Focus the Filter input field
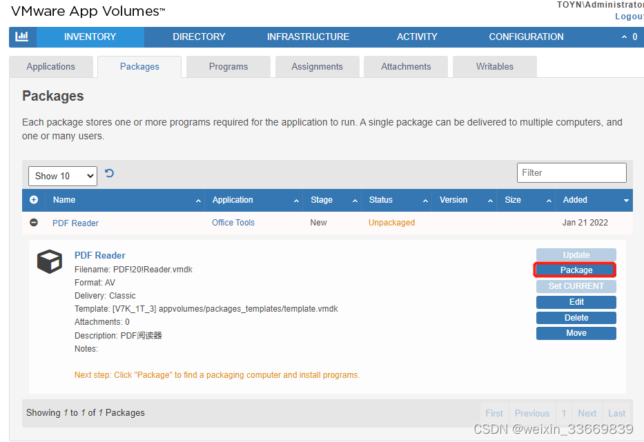This screenshot has height=442, width=644. click(x=572, y=173)
